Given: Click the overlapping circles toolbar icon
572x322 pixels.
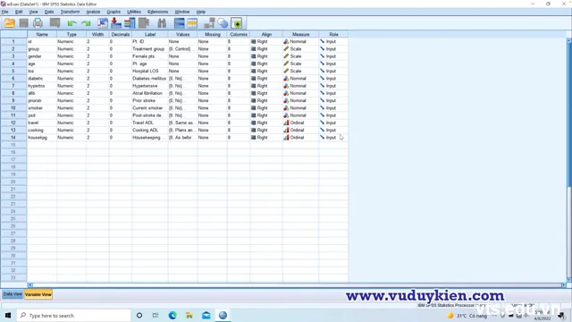Looking at the screenshot, I should click(x=223, y=23).
